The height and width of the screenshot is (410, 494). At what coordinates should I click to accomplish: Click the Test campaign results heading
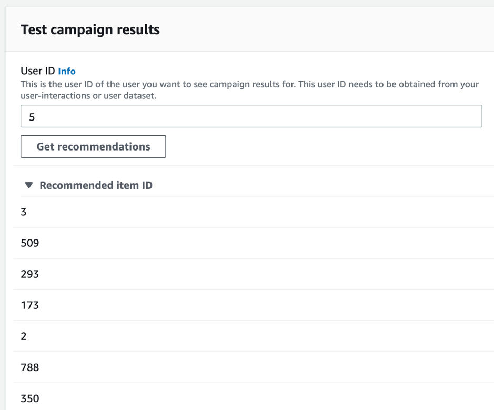[90, 29]
